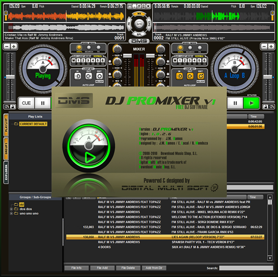Click the minus pitch bend button on deck A

[7, 47]
